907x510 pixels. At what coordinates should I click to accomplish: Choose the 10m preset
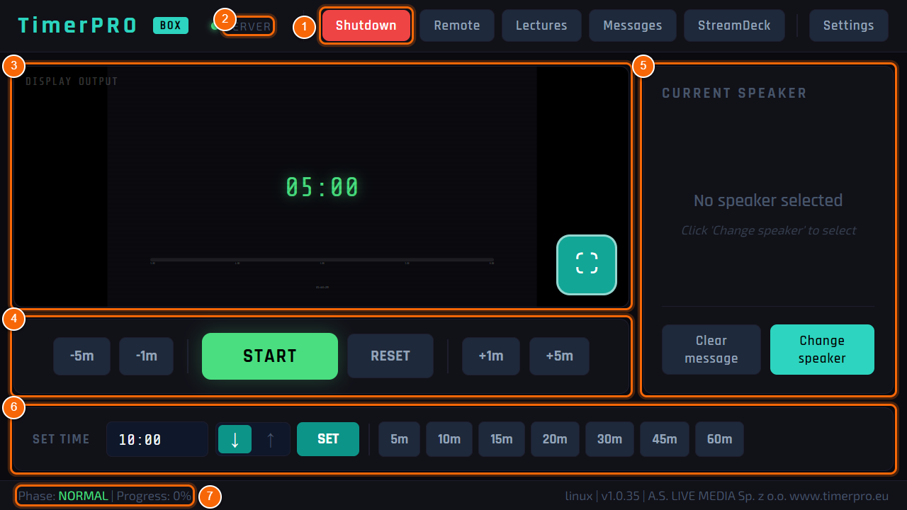(x=449, y=439)
